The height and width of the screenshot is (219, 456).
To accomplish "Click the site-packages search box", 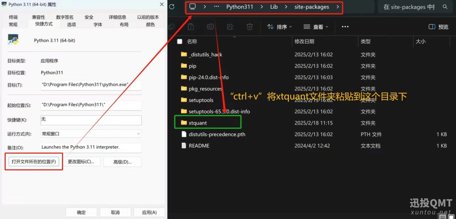I will [415, 7].
